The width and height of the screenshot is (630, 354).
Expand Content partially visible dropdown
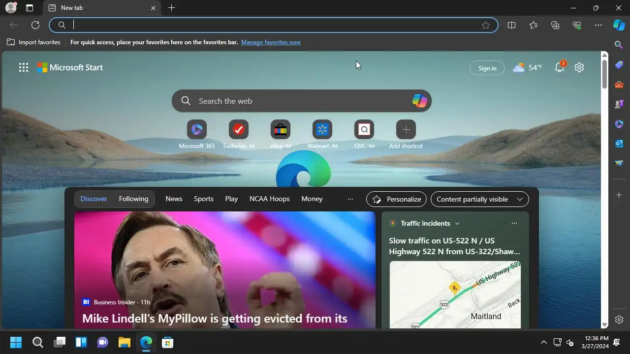480,199
